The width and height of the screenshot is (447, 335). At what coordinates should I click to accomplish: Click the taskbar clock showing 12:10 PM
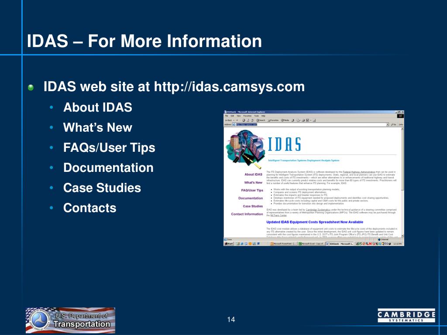point(397,244)
